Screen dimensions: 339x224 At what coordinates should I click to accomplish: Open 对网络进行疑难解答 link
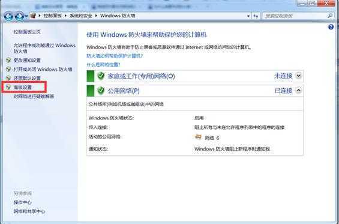(x=34, y=96)
